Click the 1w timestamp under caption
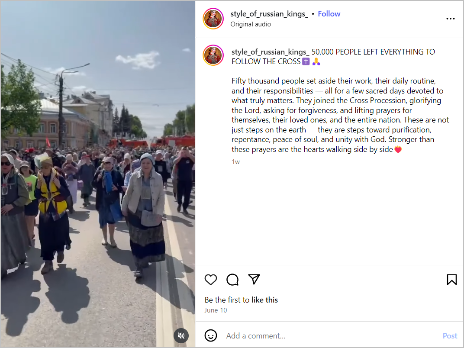 pyautogui.click(x=235, y=162)
